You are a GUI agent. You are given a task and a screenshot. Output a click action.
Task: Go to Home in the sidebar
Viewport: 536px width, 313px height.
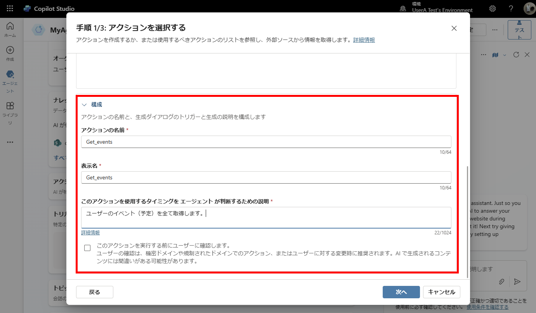point(10,29)
